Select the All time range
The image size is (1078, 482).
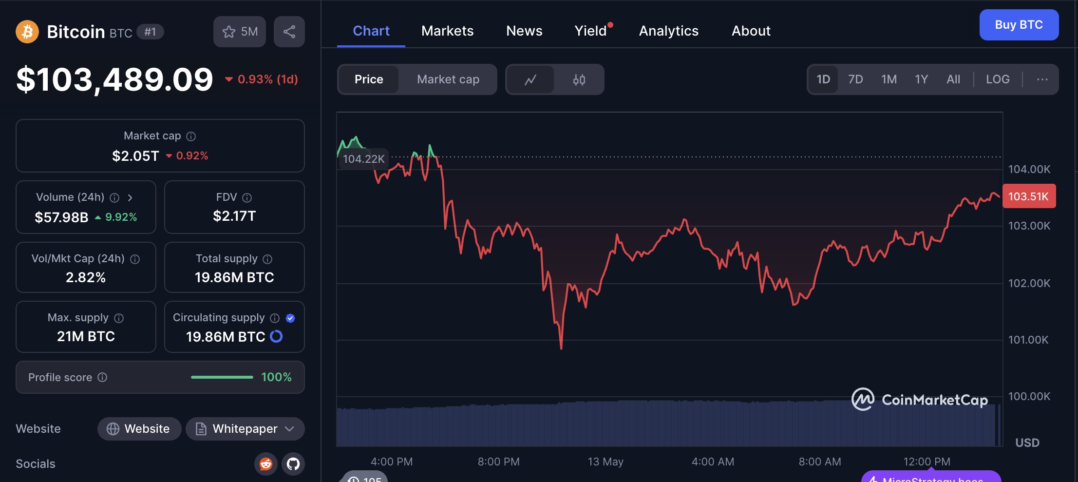tap(953, 79)
